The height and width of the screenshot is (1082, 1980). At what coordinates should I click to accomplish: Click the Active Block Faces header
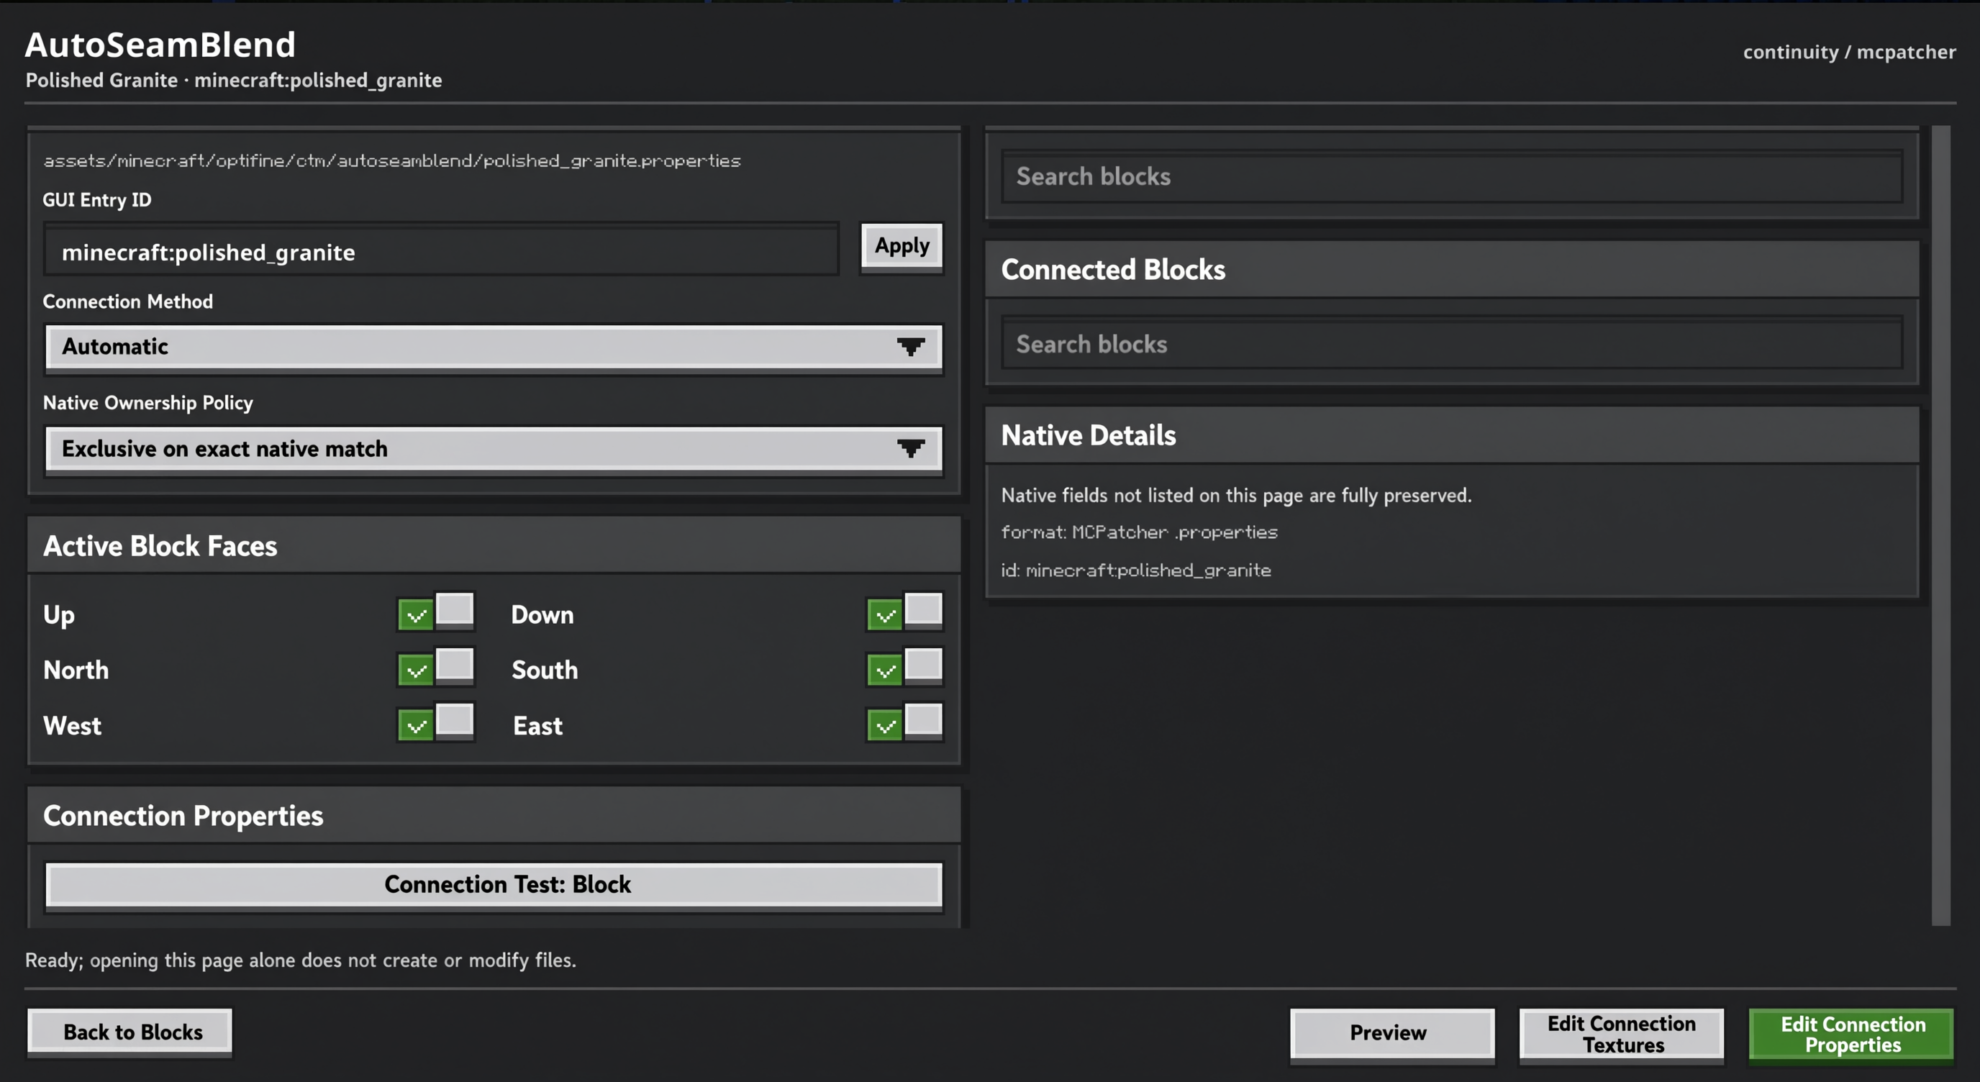pyautogui.click(x=494, y=545)
